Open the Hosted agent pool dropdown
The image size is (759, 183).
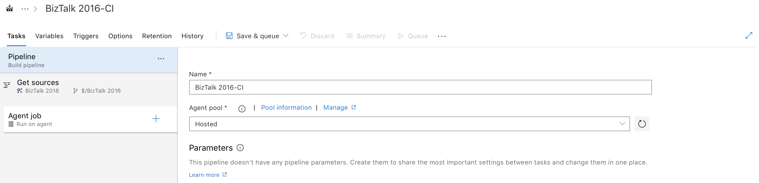(x=409, y=124)
